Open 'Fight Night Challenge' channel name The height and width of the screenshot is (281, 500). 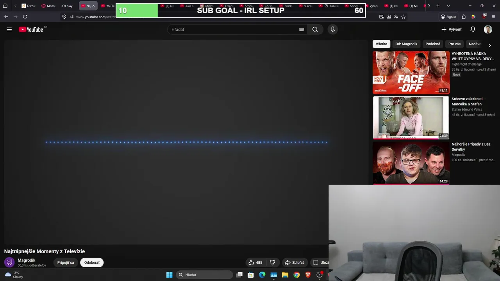pos(466,64)
